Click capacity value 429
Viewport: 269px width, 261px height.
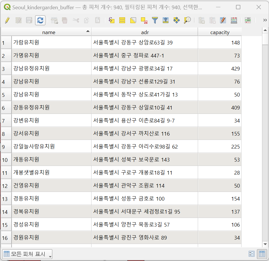pos(220,69)
